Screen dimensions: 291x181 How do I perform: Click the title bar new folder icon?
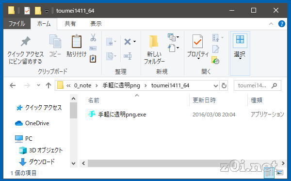[x=38, y=11]
